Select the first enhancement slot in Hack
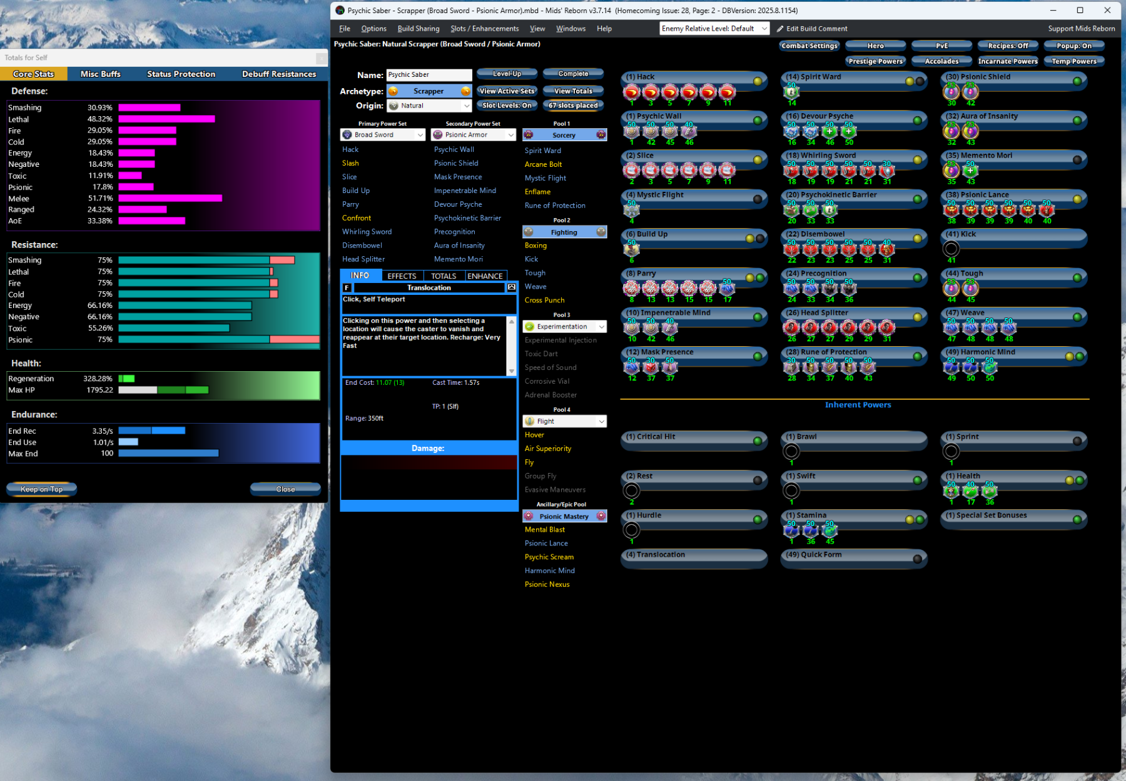This screenshot has width=1126, height=781. click(631, 92)
